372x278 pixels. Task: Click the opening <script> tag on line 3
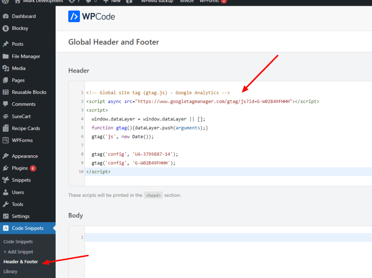click(97, 110)
